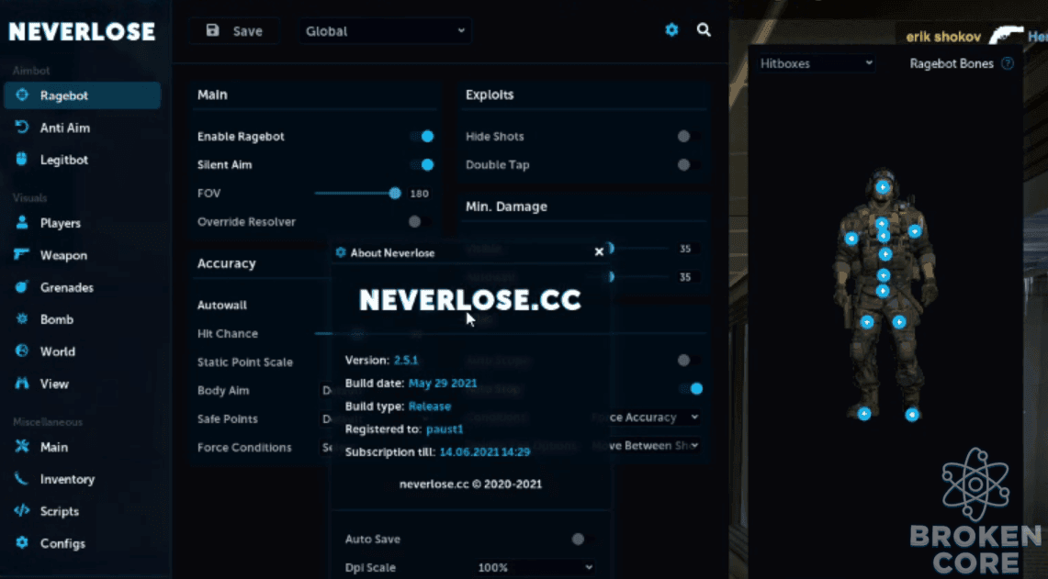
Task: Open the Inventory knife icon
Action: (x=22, y=478)
